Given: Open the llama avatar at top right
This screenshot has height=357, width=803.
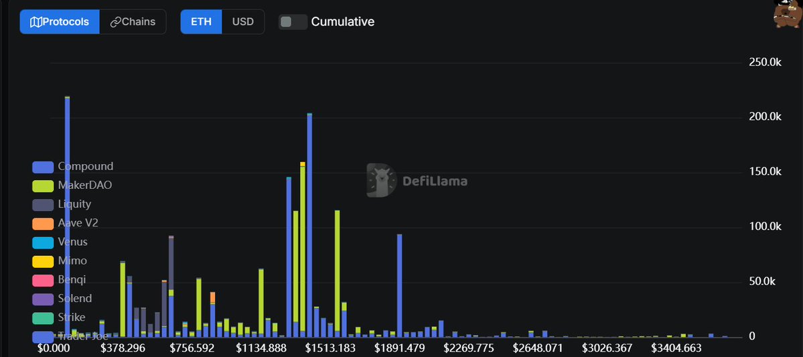Looking at the screenshot, I should point(789,14).
